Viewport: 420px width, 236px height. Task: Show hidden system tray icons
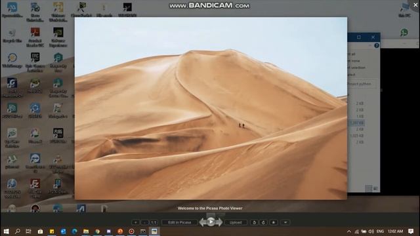pyautogui.click(x=349, y=231)
